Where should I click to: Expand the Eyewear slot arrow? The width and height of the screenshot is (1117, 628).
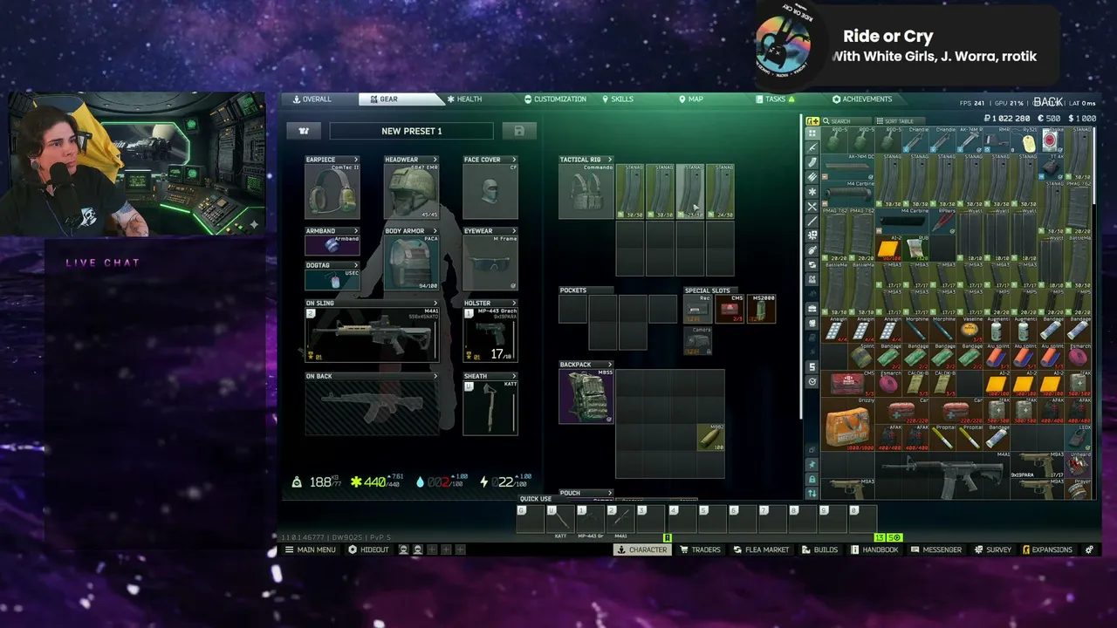(x=514, y=231)
